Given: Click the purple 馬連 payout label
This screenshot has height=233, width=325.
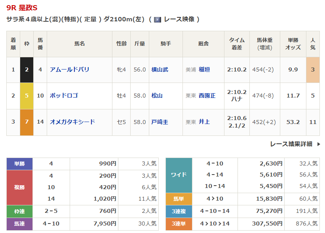Looking at the screenshot, I should tap(19, 224).
